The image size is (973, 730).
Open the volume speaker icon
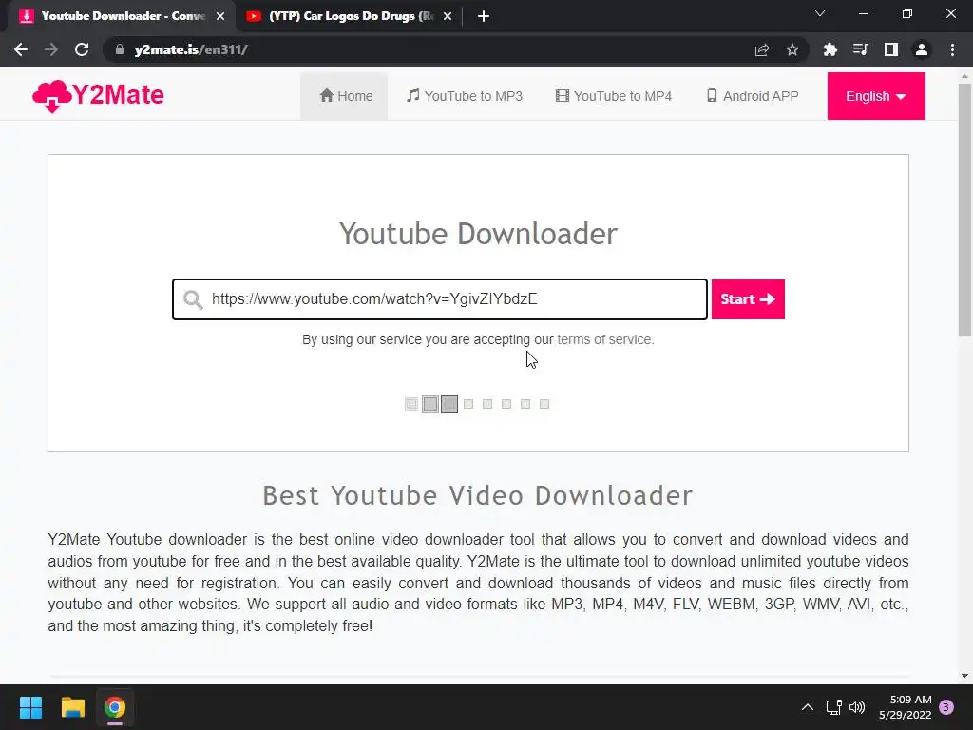pyautogui.click(x=857, y=707)
